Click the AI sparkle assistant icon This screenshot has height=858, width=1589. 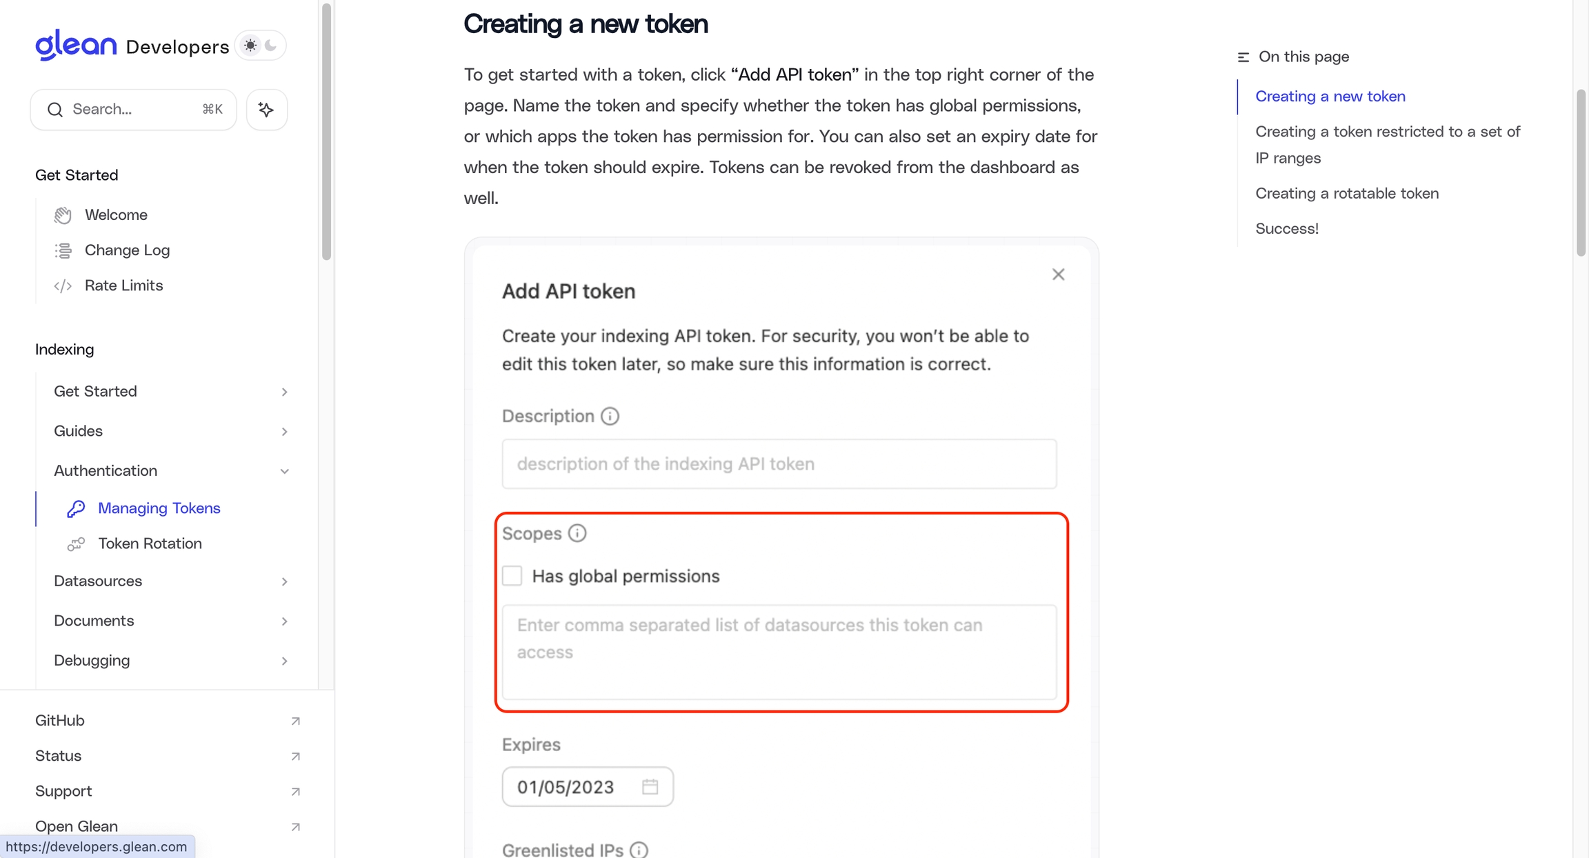coord(266,110)
